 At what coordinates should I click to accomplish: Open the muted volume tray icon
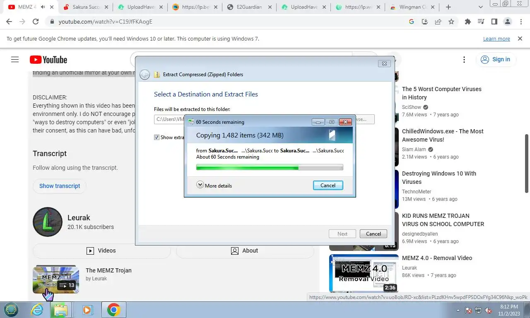(488, 310)
